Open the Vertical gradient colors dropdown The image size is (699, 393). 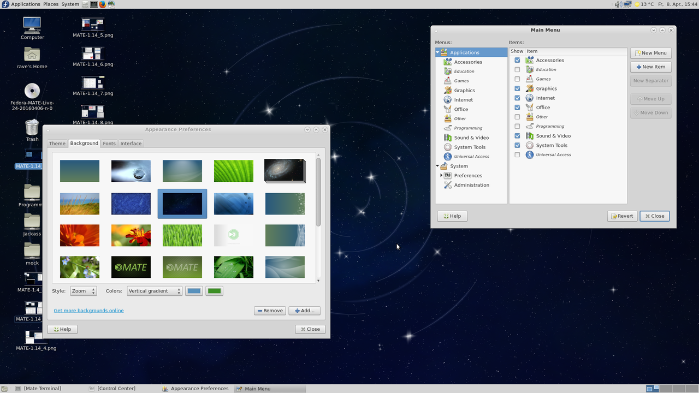pyautogui.click(x=154, y=291)
